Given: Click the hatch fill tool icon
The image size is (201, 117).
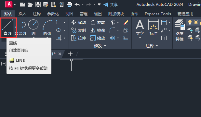Looking at the screenshot, I should pos(59,38).
